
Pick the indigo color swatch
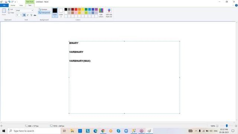point(93,9)
